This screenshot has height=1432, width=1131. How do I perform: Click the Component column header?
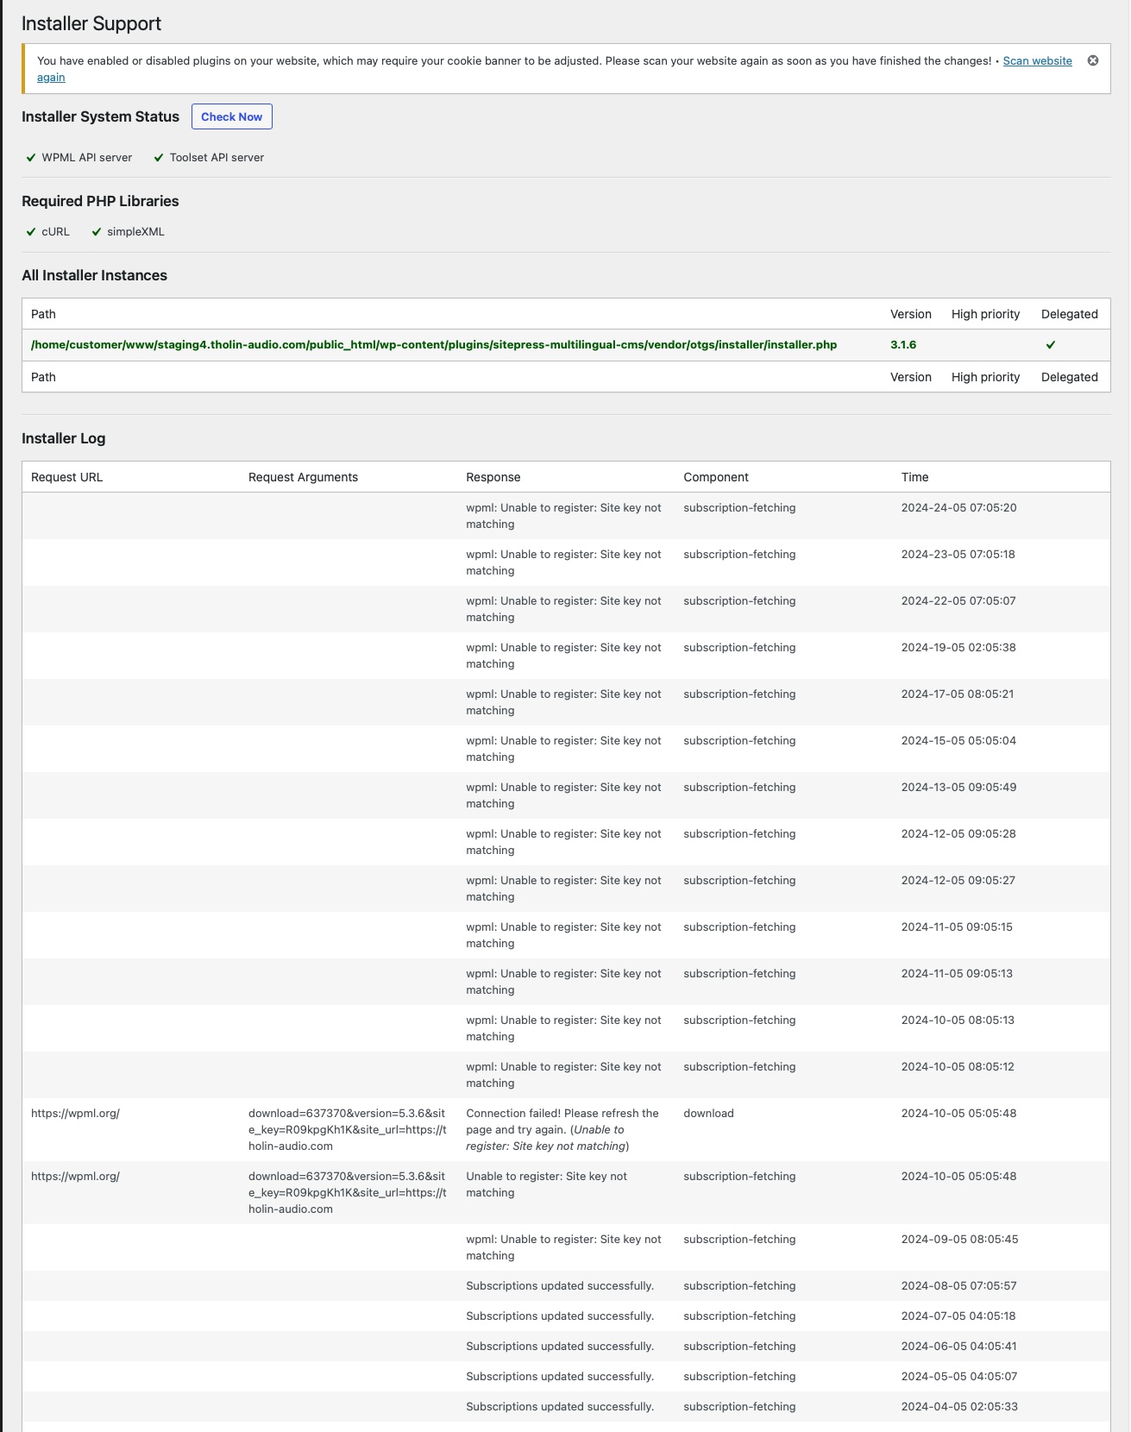716,477
